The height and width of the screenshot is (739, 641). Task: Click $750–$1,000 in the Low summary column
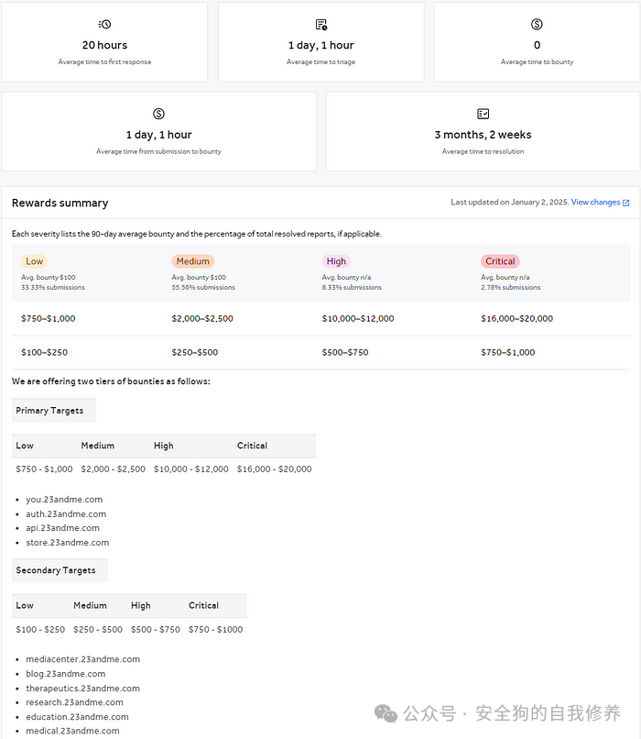pyautogui.click(x=48, y=318)
